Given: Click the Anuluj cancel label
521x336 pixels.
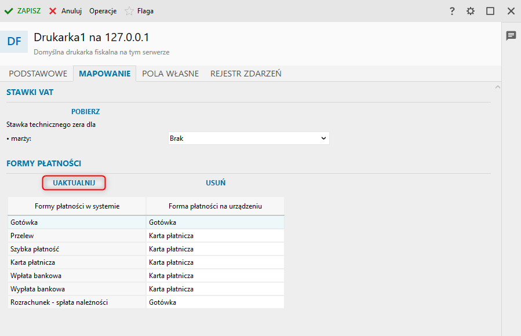Looking at the screenshot, I should [71, 11].
